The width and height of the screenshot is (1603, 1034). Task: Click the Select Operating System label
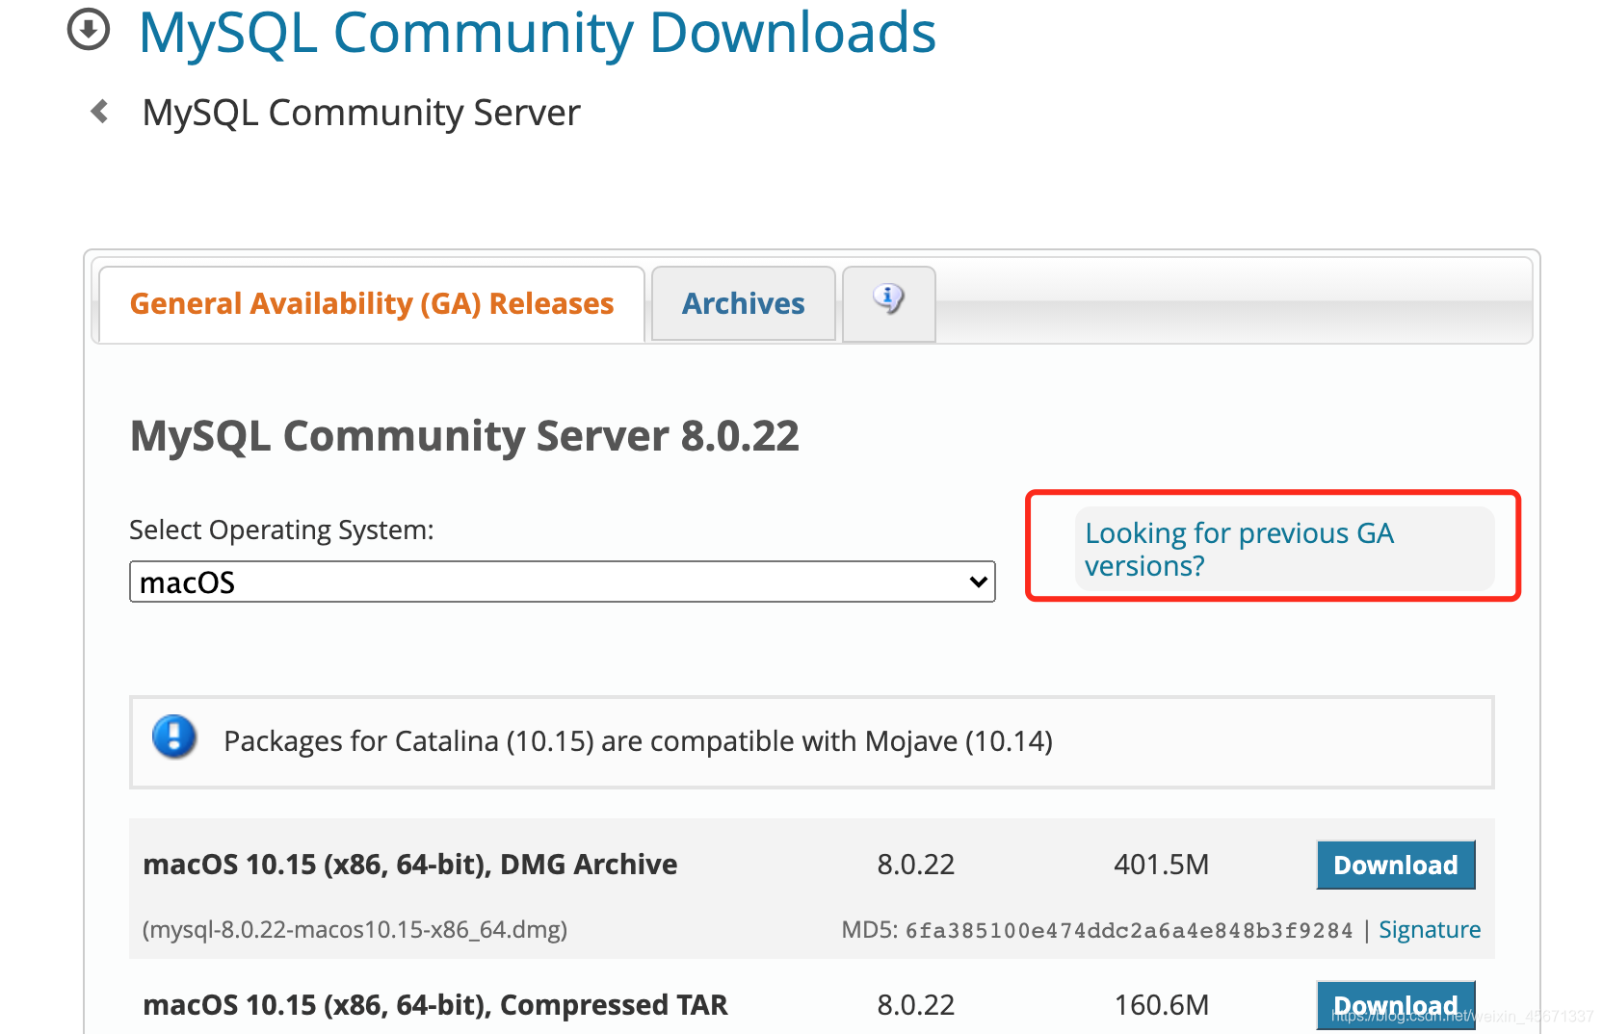[281, 530]
